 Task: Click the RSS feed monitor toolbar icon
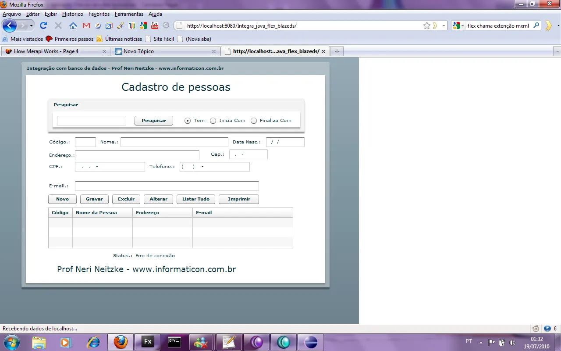[x=109, y=25]
